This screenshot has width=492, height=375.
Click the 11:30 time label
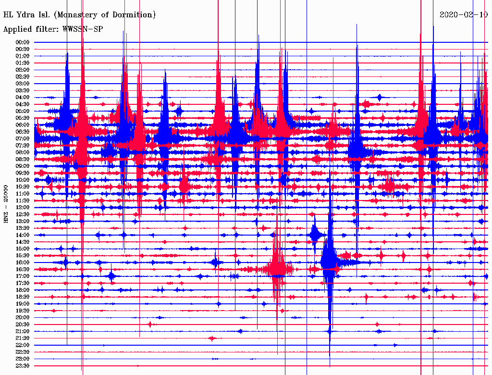(x=23, y=200)
